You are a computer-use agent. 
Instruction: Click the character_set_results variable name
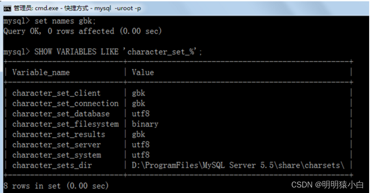coord(59,134)
